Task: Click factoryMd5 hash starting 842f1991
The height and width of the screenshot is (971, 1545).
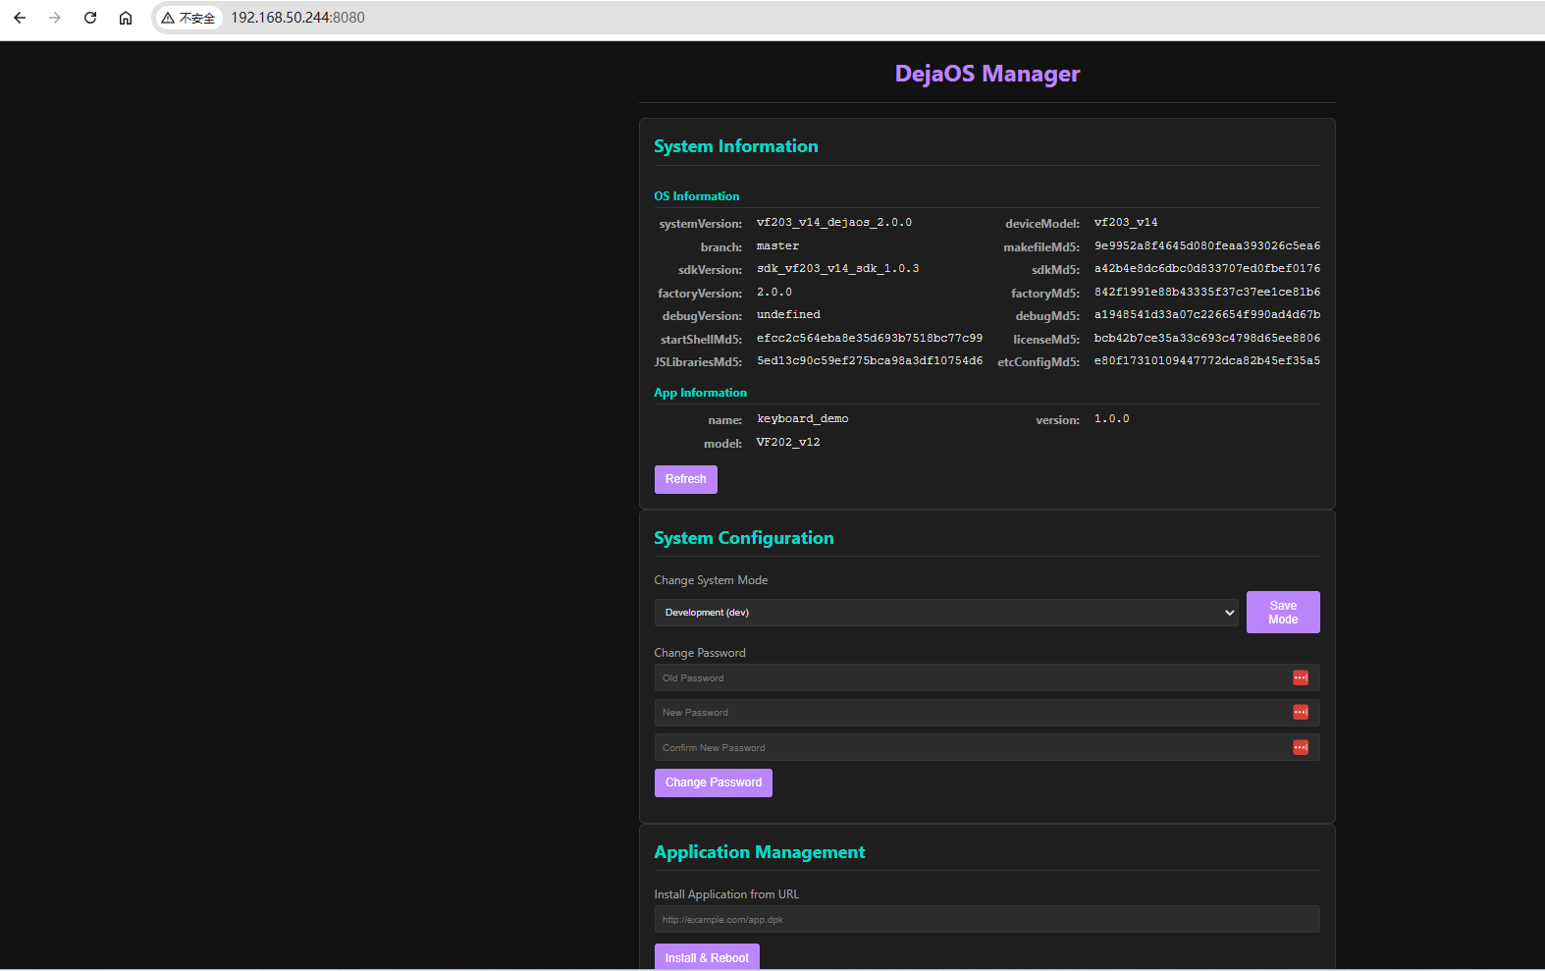Action: pos(1207,293)
